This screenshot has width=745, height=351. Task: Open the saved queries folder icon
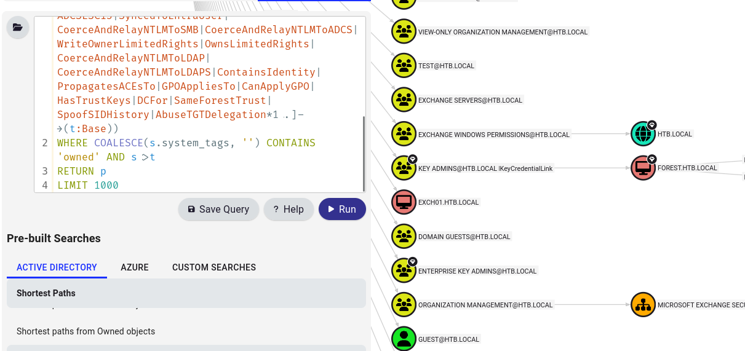(x=17, y=28)
